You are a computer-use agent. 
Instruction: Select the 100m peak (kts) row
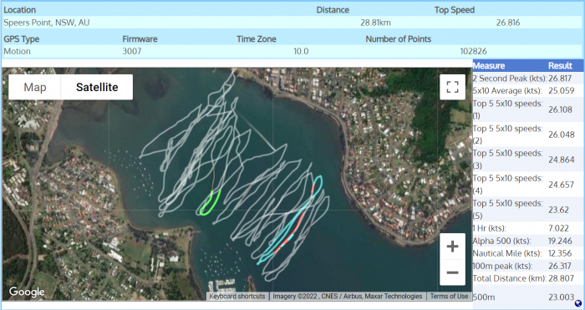tap(528, 266)
